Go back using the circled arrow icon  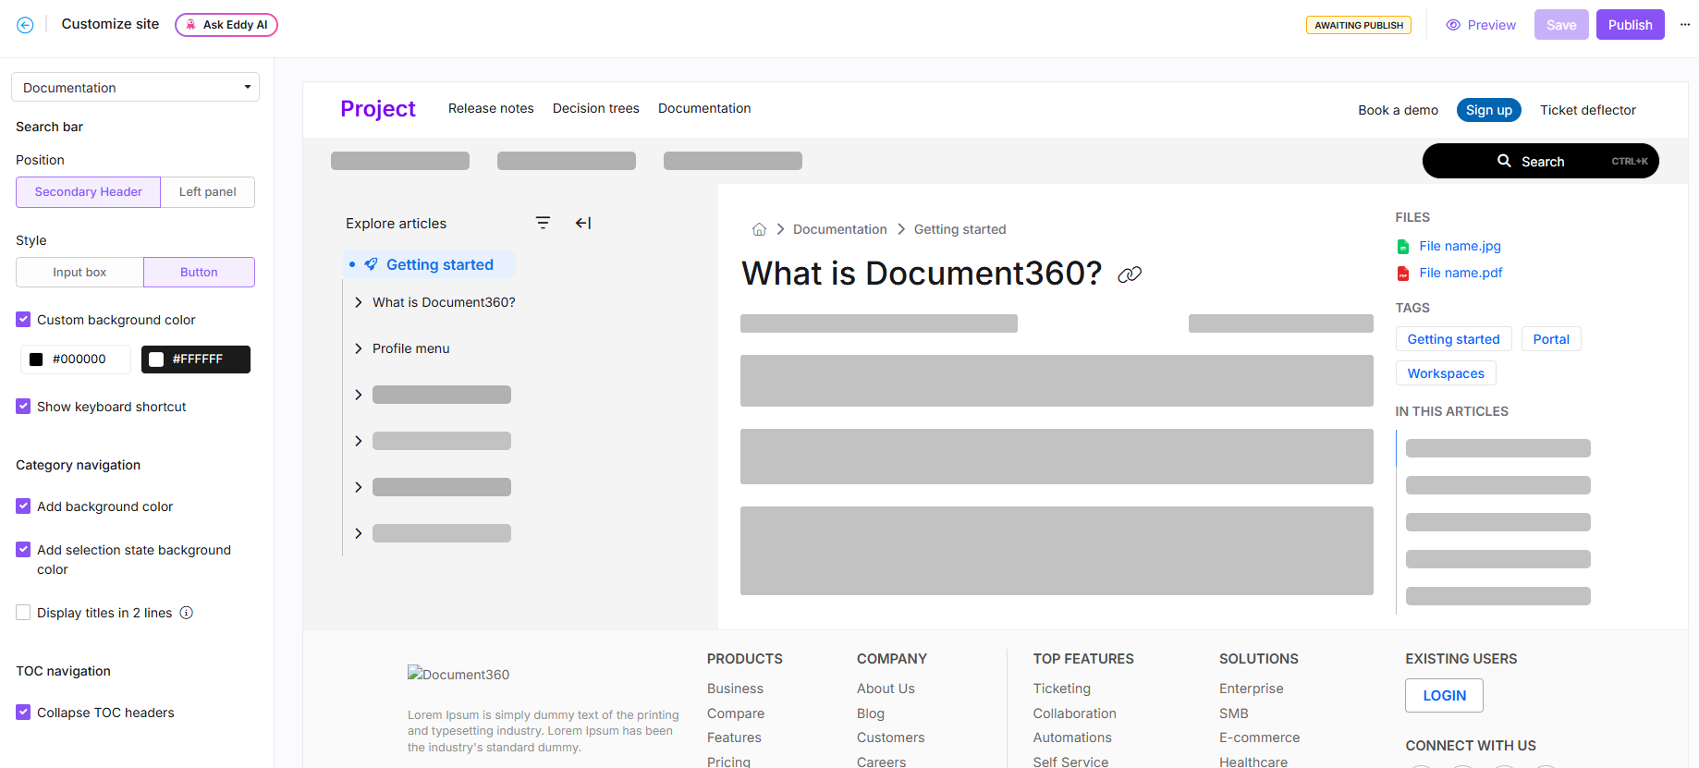click(x=25, y=25)
